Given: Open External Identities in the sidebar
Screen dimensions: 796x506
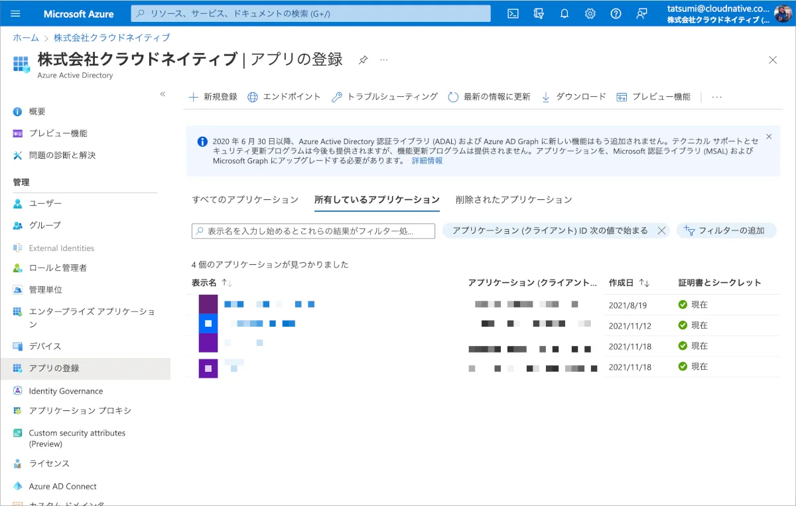Looking at the screenshot, I should pyautogui.click(x=62, y=248).
